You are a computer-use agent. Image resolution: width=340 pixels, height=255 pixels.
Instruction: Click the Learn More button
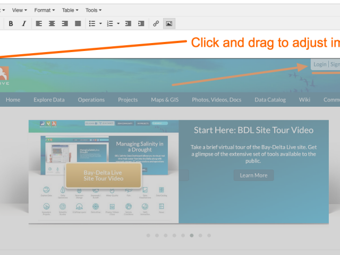click(253, 175)
